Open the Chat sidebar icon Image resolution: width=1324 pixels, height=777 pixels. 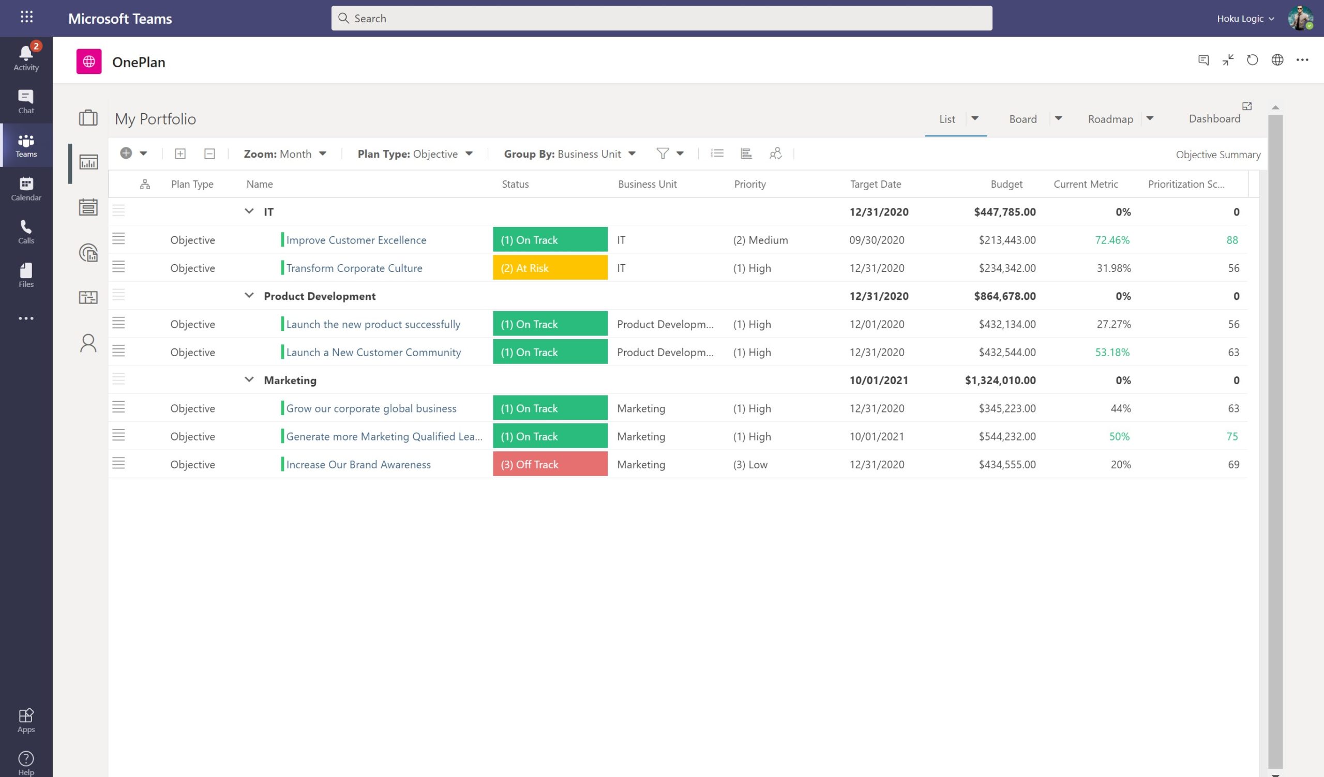26,101
